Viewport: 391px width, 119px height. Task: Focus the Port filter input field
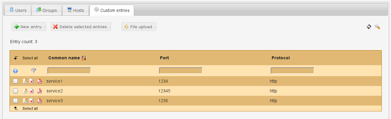[181, 71]
